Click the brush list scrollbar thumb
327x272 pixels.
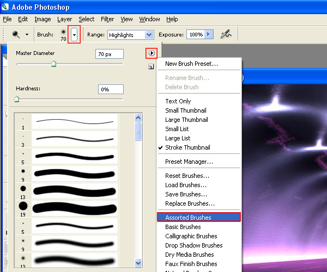pos(138,132)
